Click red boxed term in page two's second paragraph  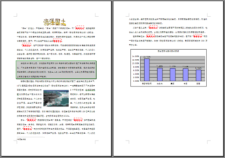(x=153, y=28)
